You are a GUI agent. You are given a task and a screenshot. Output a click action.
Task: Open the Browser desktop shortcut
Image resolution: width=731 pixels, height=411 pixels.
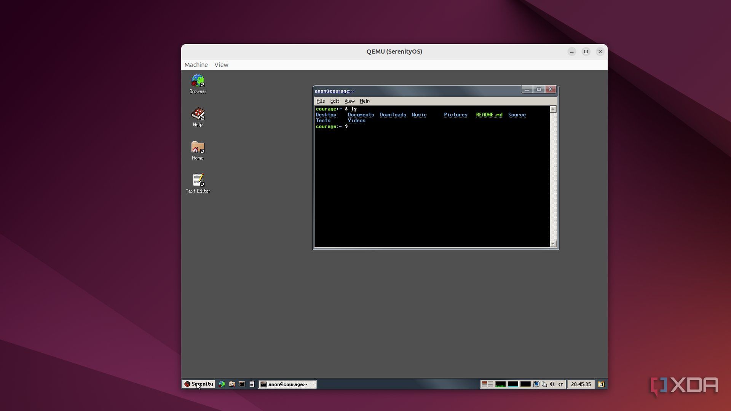click(198, 84)
